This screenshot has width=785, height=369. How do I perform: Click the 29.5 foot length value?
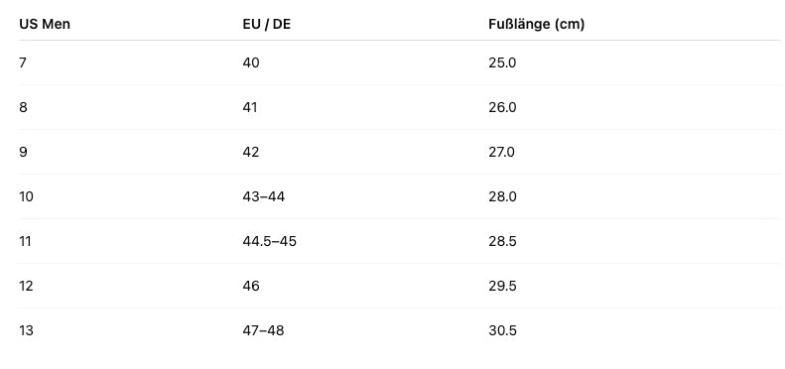(502, 286)
